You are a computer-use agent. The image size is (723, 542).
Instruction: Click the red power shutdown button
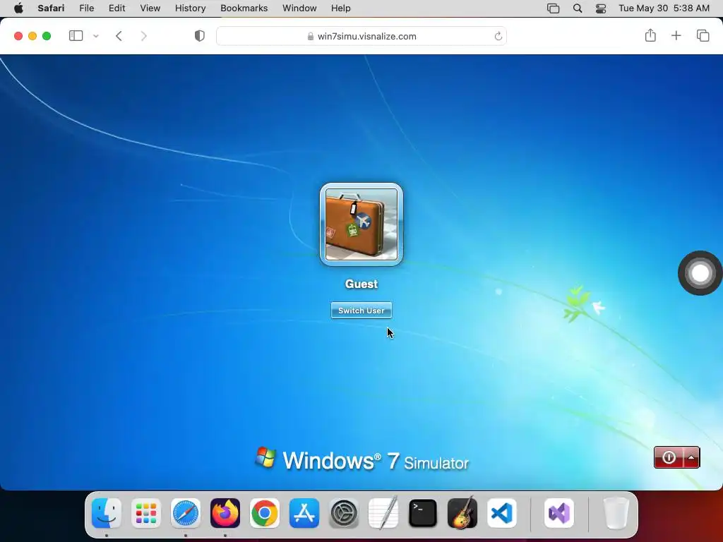669,457
